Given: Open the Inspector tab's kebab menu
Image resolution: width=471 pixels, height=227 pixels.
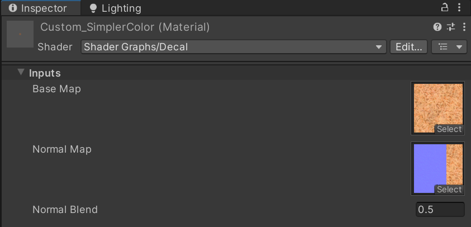Looking at the screenshot, I should 459,7.
